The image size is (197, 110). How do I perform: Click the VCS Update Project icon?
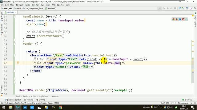(x=180, y=8)
